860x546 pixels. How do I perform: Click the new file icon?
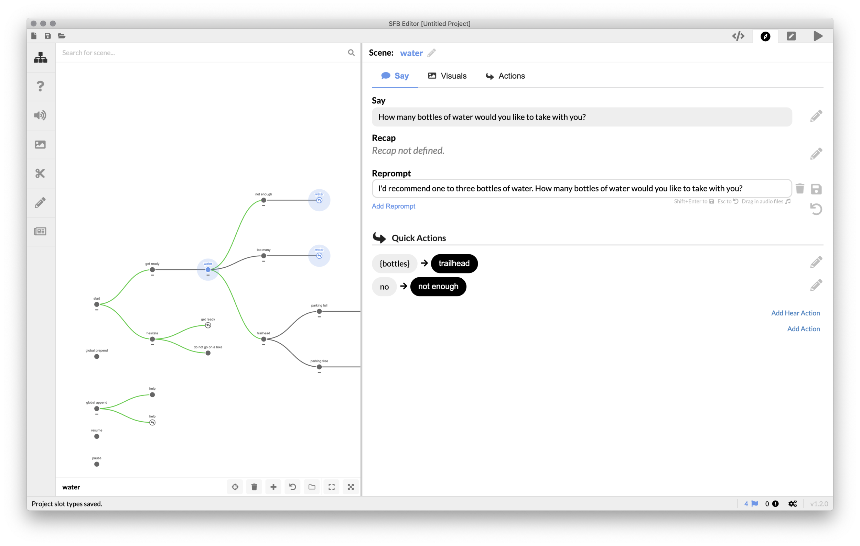click(x=34, y=36)
